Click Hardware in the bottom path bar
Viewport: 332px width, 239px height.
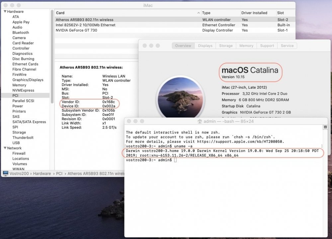pyautogui.click(x=42, y=173)
